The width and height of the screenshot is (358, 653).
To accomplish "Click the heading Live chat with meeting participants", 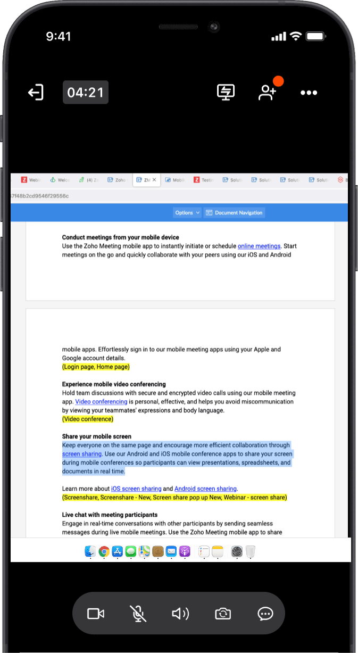I will tap(110, 515).
